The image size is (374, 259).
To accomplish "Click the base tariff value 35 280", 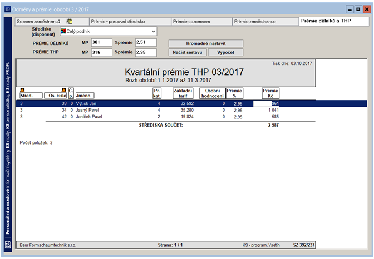I will [x=187, y=110].
